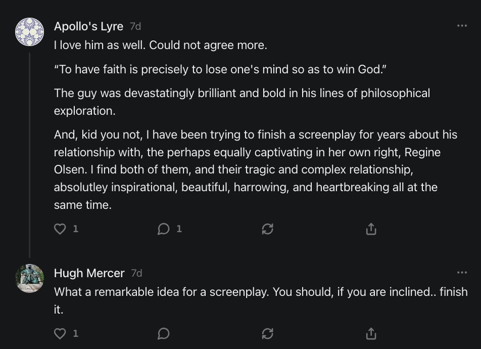The width and height of the screenshot is (481, 349).
Task: Like Hugh Mercer's reply
Action: point(60,333)
